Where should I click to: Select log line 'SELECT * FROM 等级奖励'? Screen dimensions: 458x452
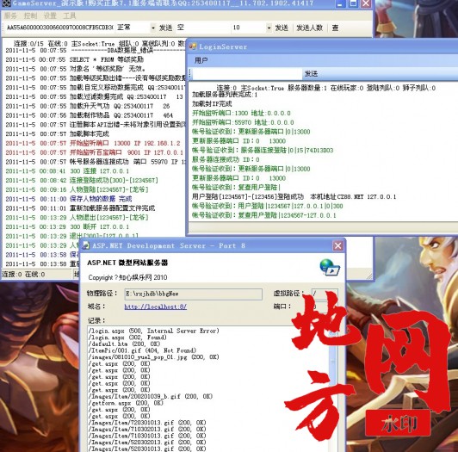(75, 59)
